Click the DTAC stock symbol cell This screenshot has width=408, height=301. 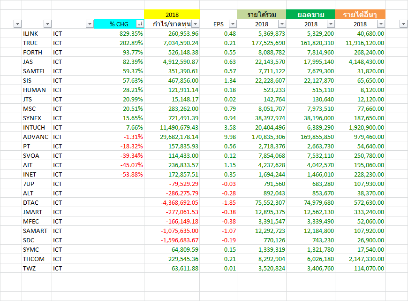point(37,202)
